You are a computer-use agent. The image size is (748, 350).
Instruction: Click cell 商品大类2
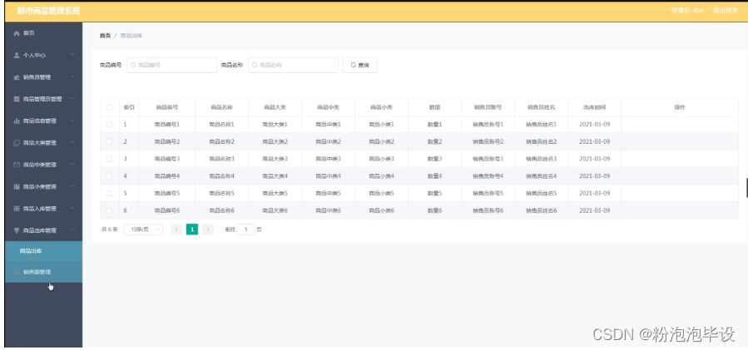coord(275,141)
